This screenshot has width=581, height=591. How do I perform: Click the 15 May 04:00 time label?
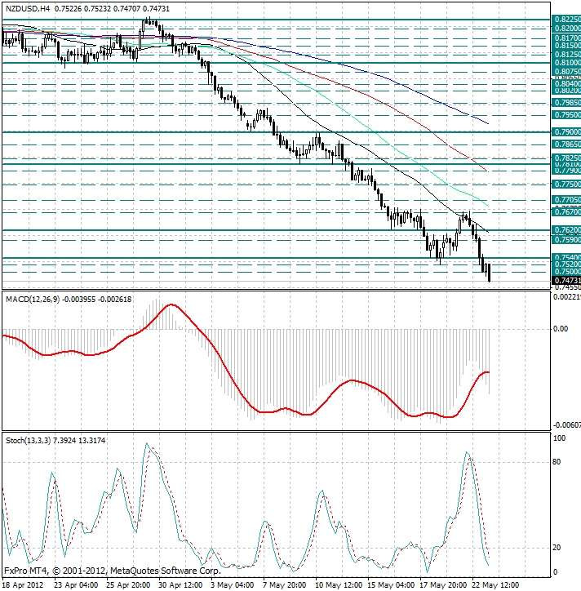tap(391, 585)
